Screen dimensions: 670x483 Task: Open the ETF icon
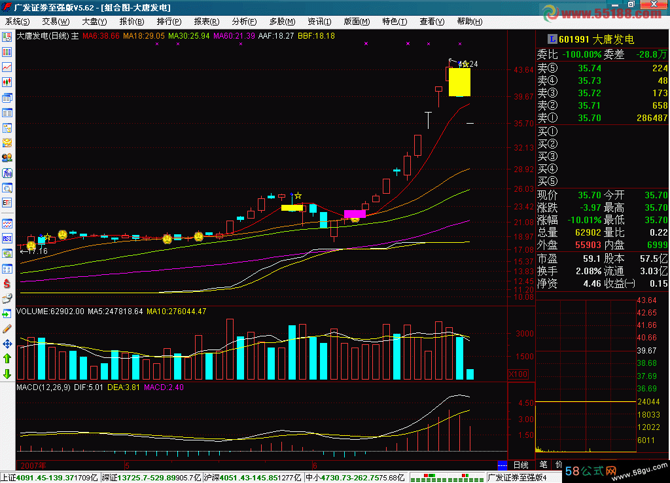click(7, 203)
